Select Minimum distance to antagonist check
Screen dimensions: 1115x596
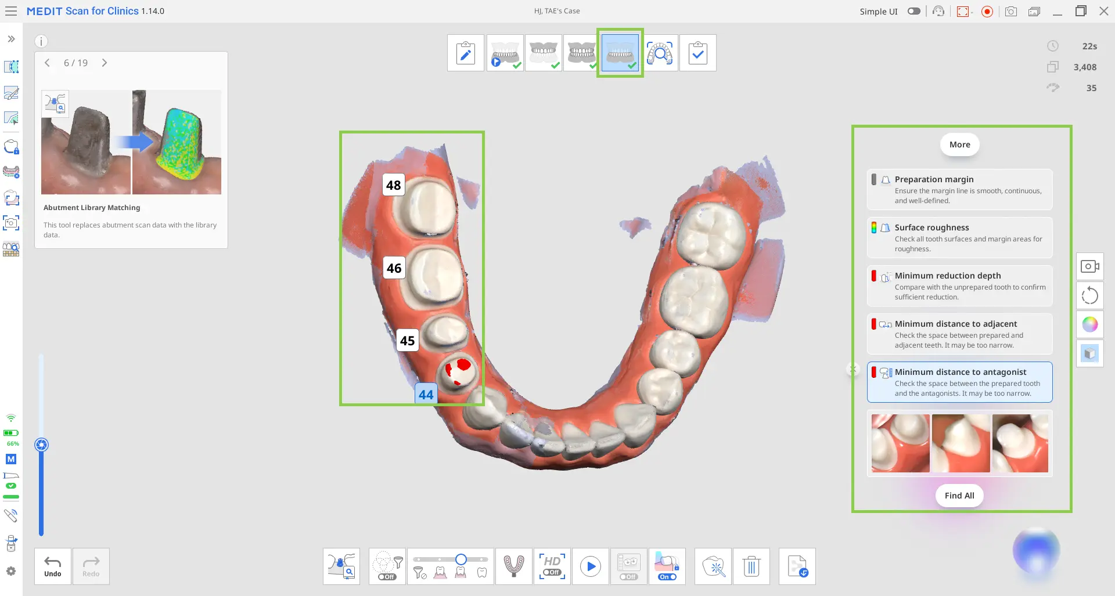pos(960,382)
